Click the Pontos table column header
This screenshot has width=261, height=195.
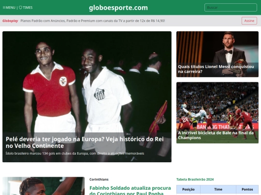coord(247,189)
